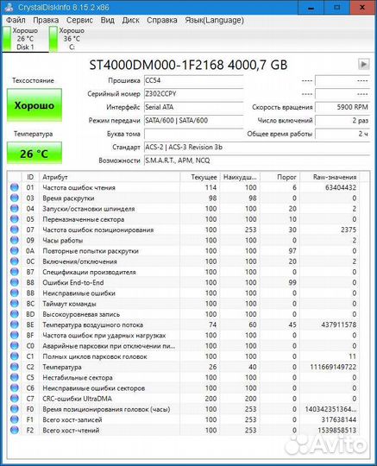Click the Интерфейс field Serial ATA
This screenshot has height=466, width=377.
[x=194, y=107]
